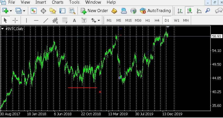Toggle the Terminal panel icon
Image resolution: width=223 pixels, height=118 pixels.
62,11
